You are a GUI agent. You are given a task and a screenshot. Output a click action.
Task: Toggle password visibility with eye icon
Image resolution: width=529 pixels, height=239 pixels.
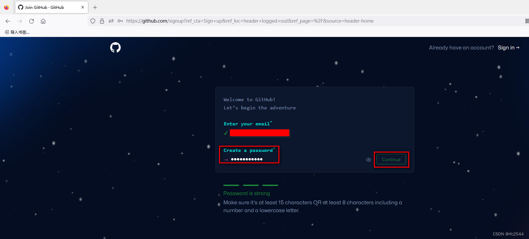[369, 160]
